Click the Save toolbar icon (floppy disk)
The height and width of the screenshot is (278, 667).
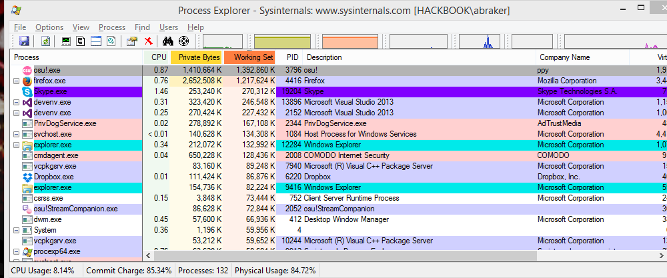point(24,41)
